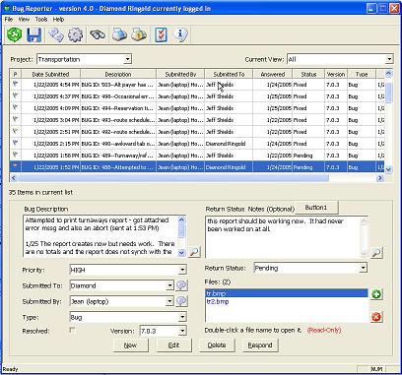Open the Project dropdown
Viewport: 402px width, 375px height.
(x=127, y=59)
